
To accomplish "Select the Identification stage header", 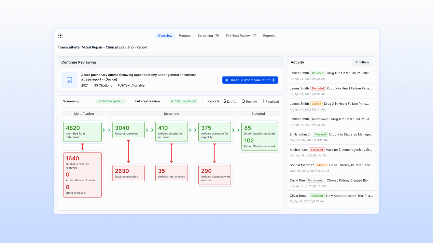I will [x=84, y=114].
